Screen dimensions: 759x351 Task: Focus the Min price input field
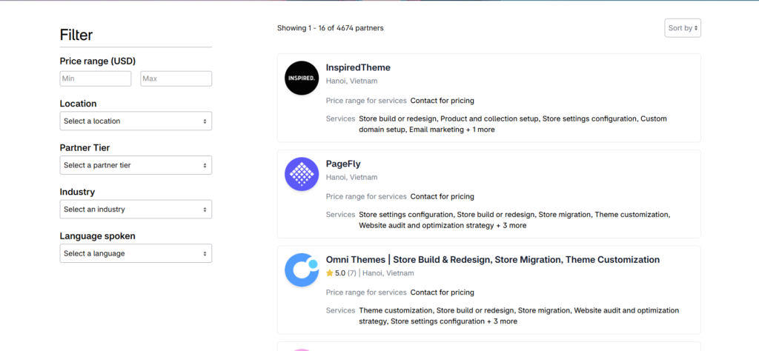tap(96, 78)
